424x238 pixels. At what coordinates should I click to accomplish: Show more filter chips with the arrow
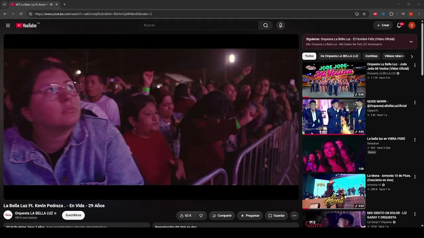click(412, 57)
